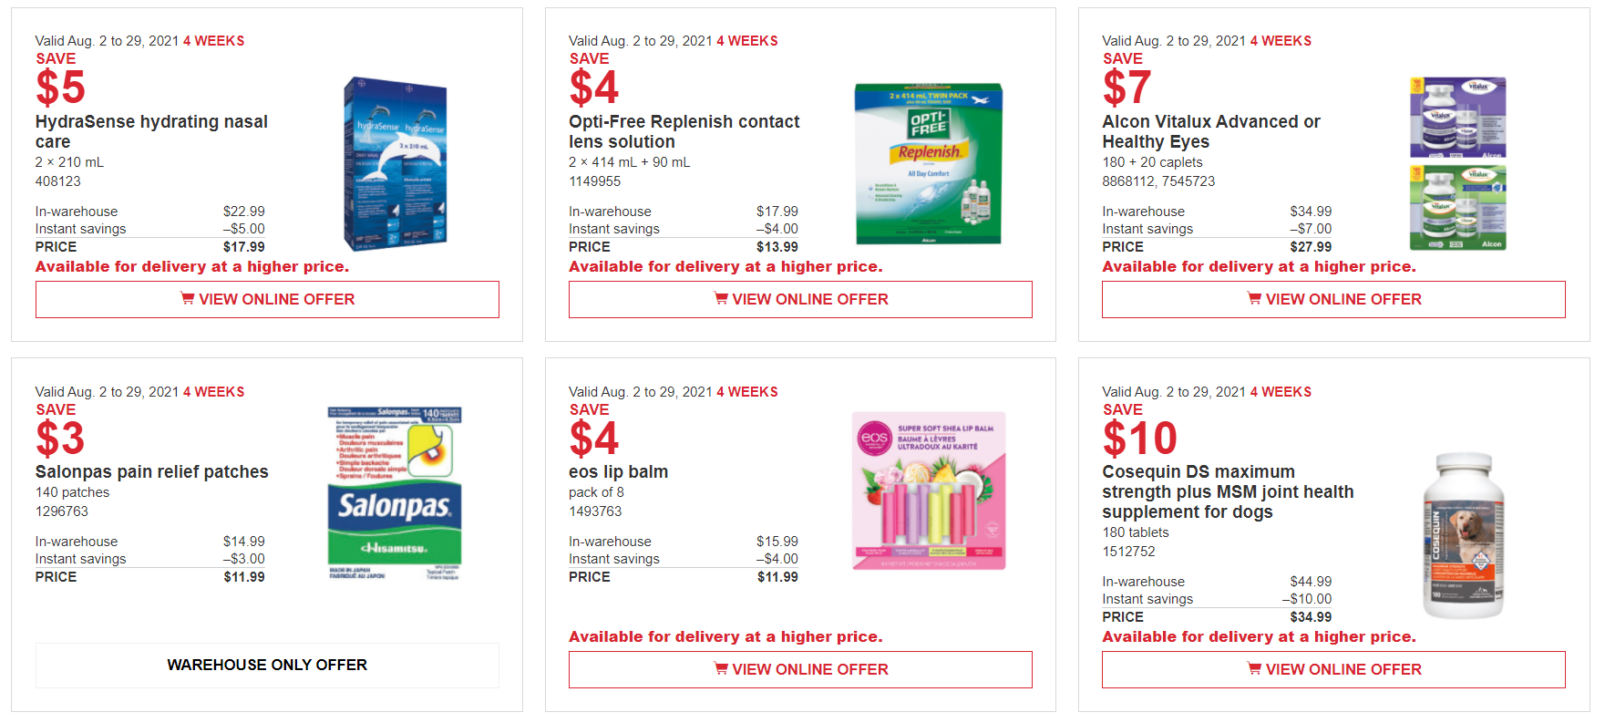Open the Cosequin DS online offer
The image size is (1605, 723).
point(1333,669)
